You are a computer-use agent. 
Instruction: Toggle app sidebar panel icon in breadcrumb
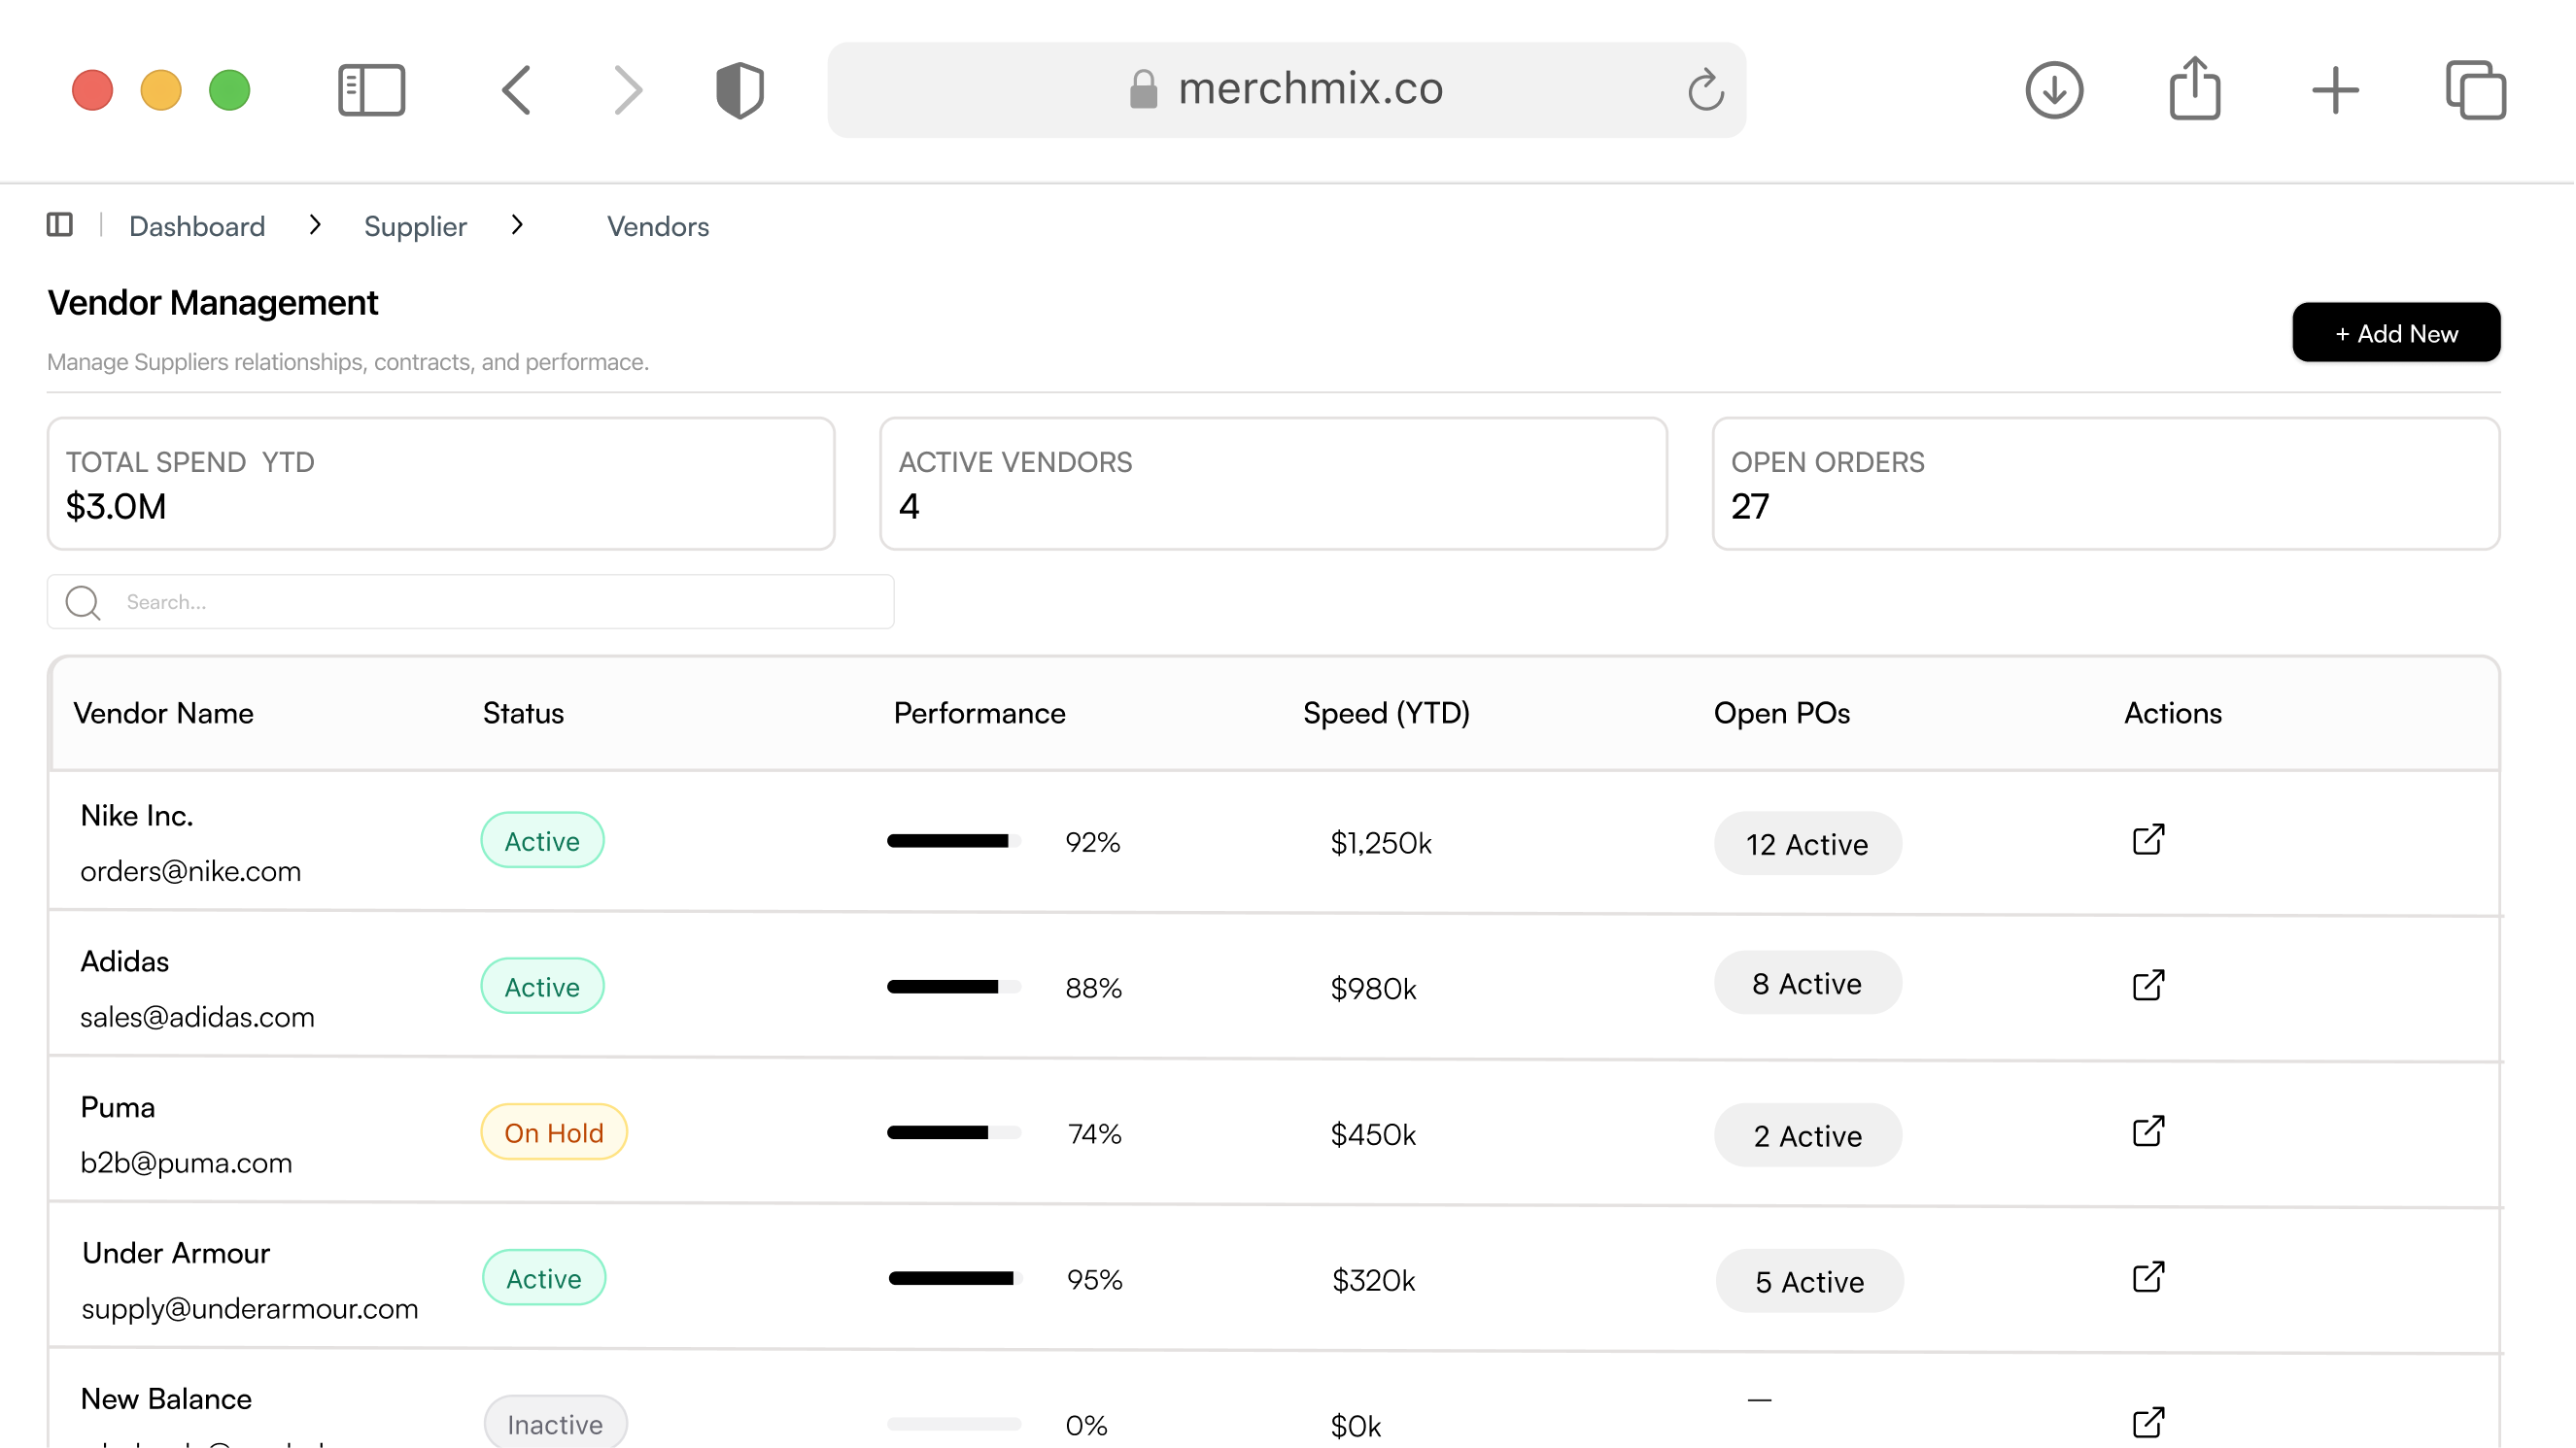[60, 225]
